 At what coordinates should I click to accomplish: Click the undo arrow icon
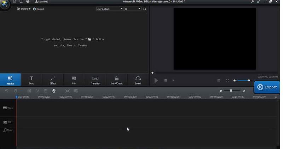pyautogui.click(x=7, y=91)
